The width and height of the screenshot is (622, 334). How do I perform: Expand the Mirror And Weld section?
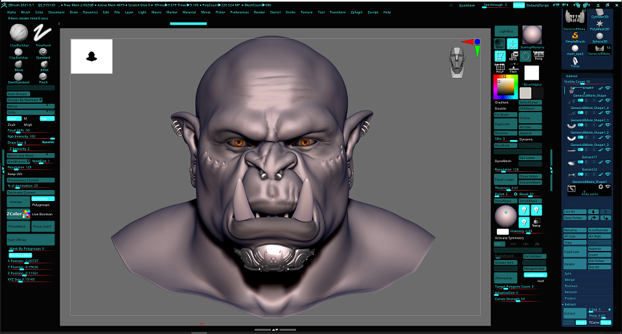[x=30, y=155]
